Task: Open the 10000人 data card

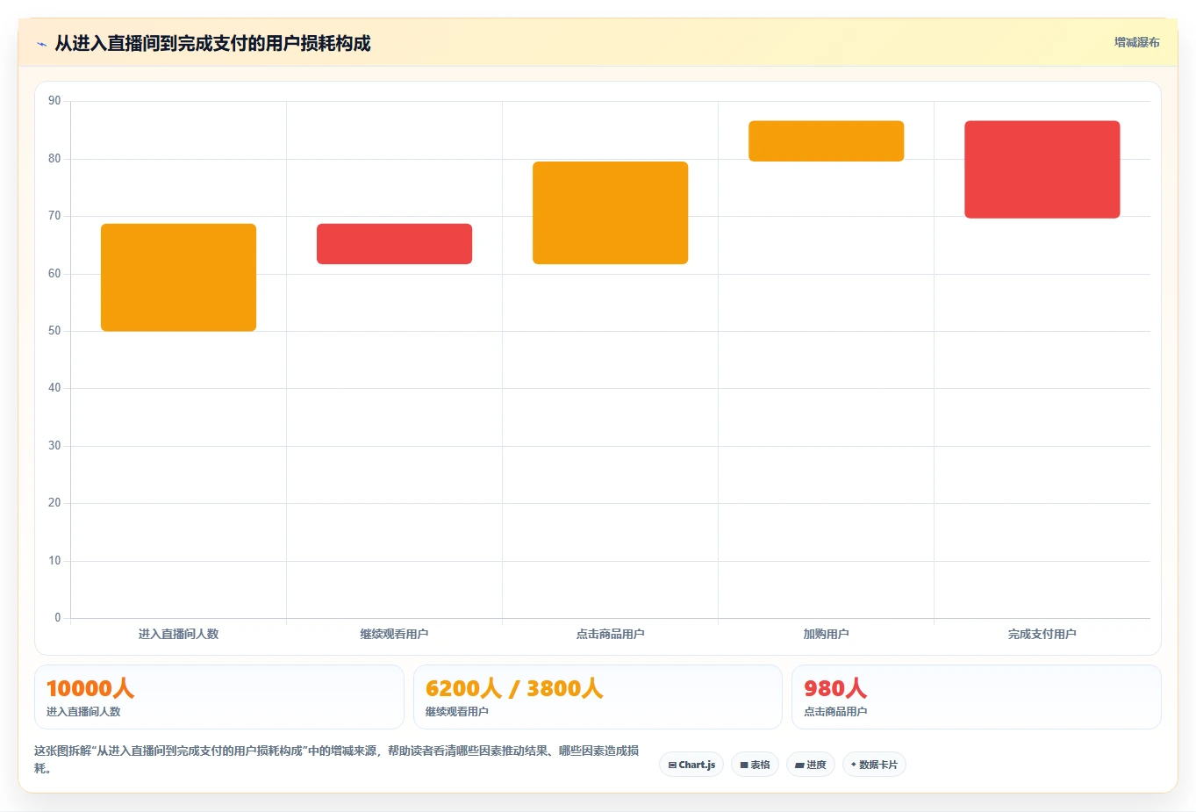Action: 218,697
